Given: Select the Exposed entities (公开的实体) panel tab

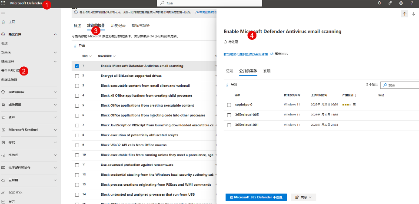Looking at the screenshot, I should pyautogui.click(x=248, y=71).
